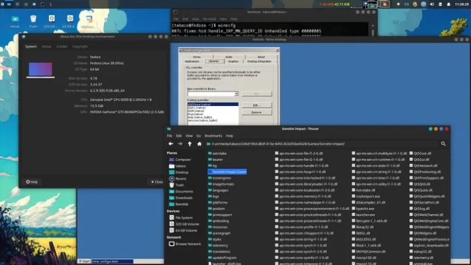Screen dimensions: 471x265
Task: Click the Start button on Wine desktop taskbar
Action: coord(84,262)
